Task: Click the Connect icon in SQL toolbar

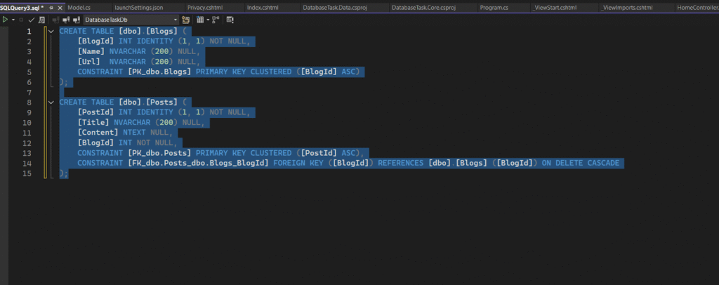Action: [55, 20]
